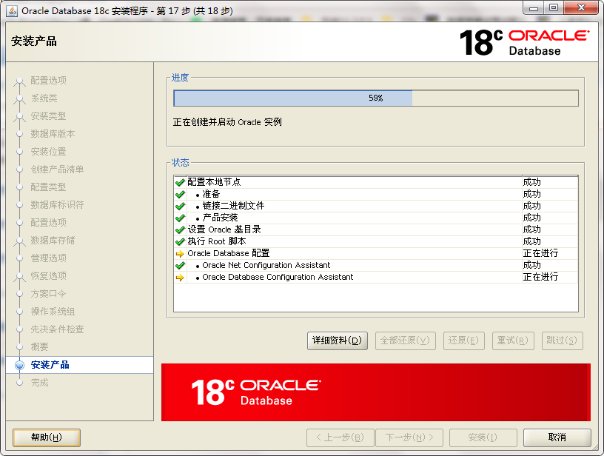Click the 跳过(S) skip button
This screenshot has width=604, height=456.
pyautogui.click(x=562, y=341)
